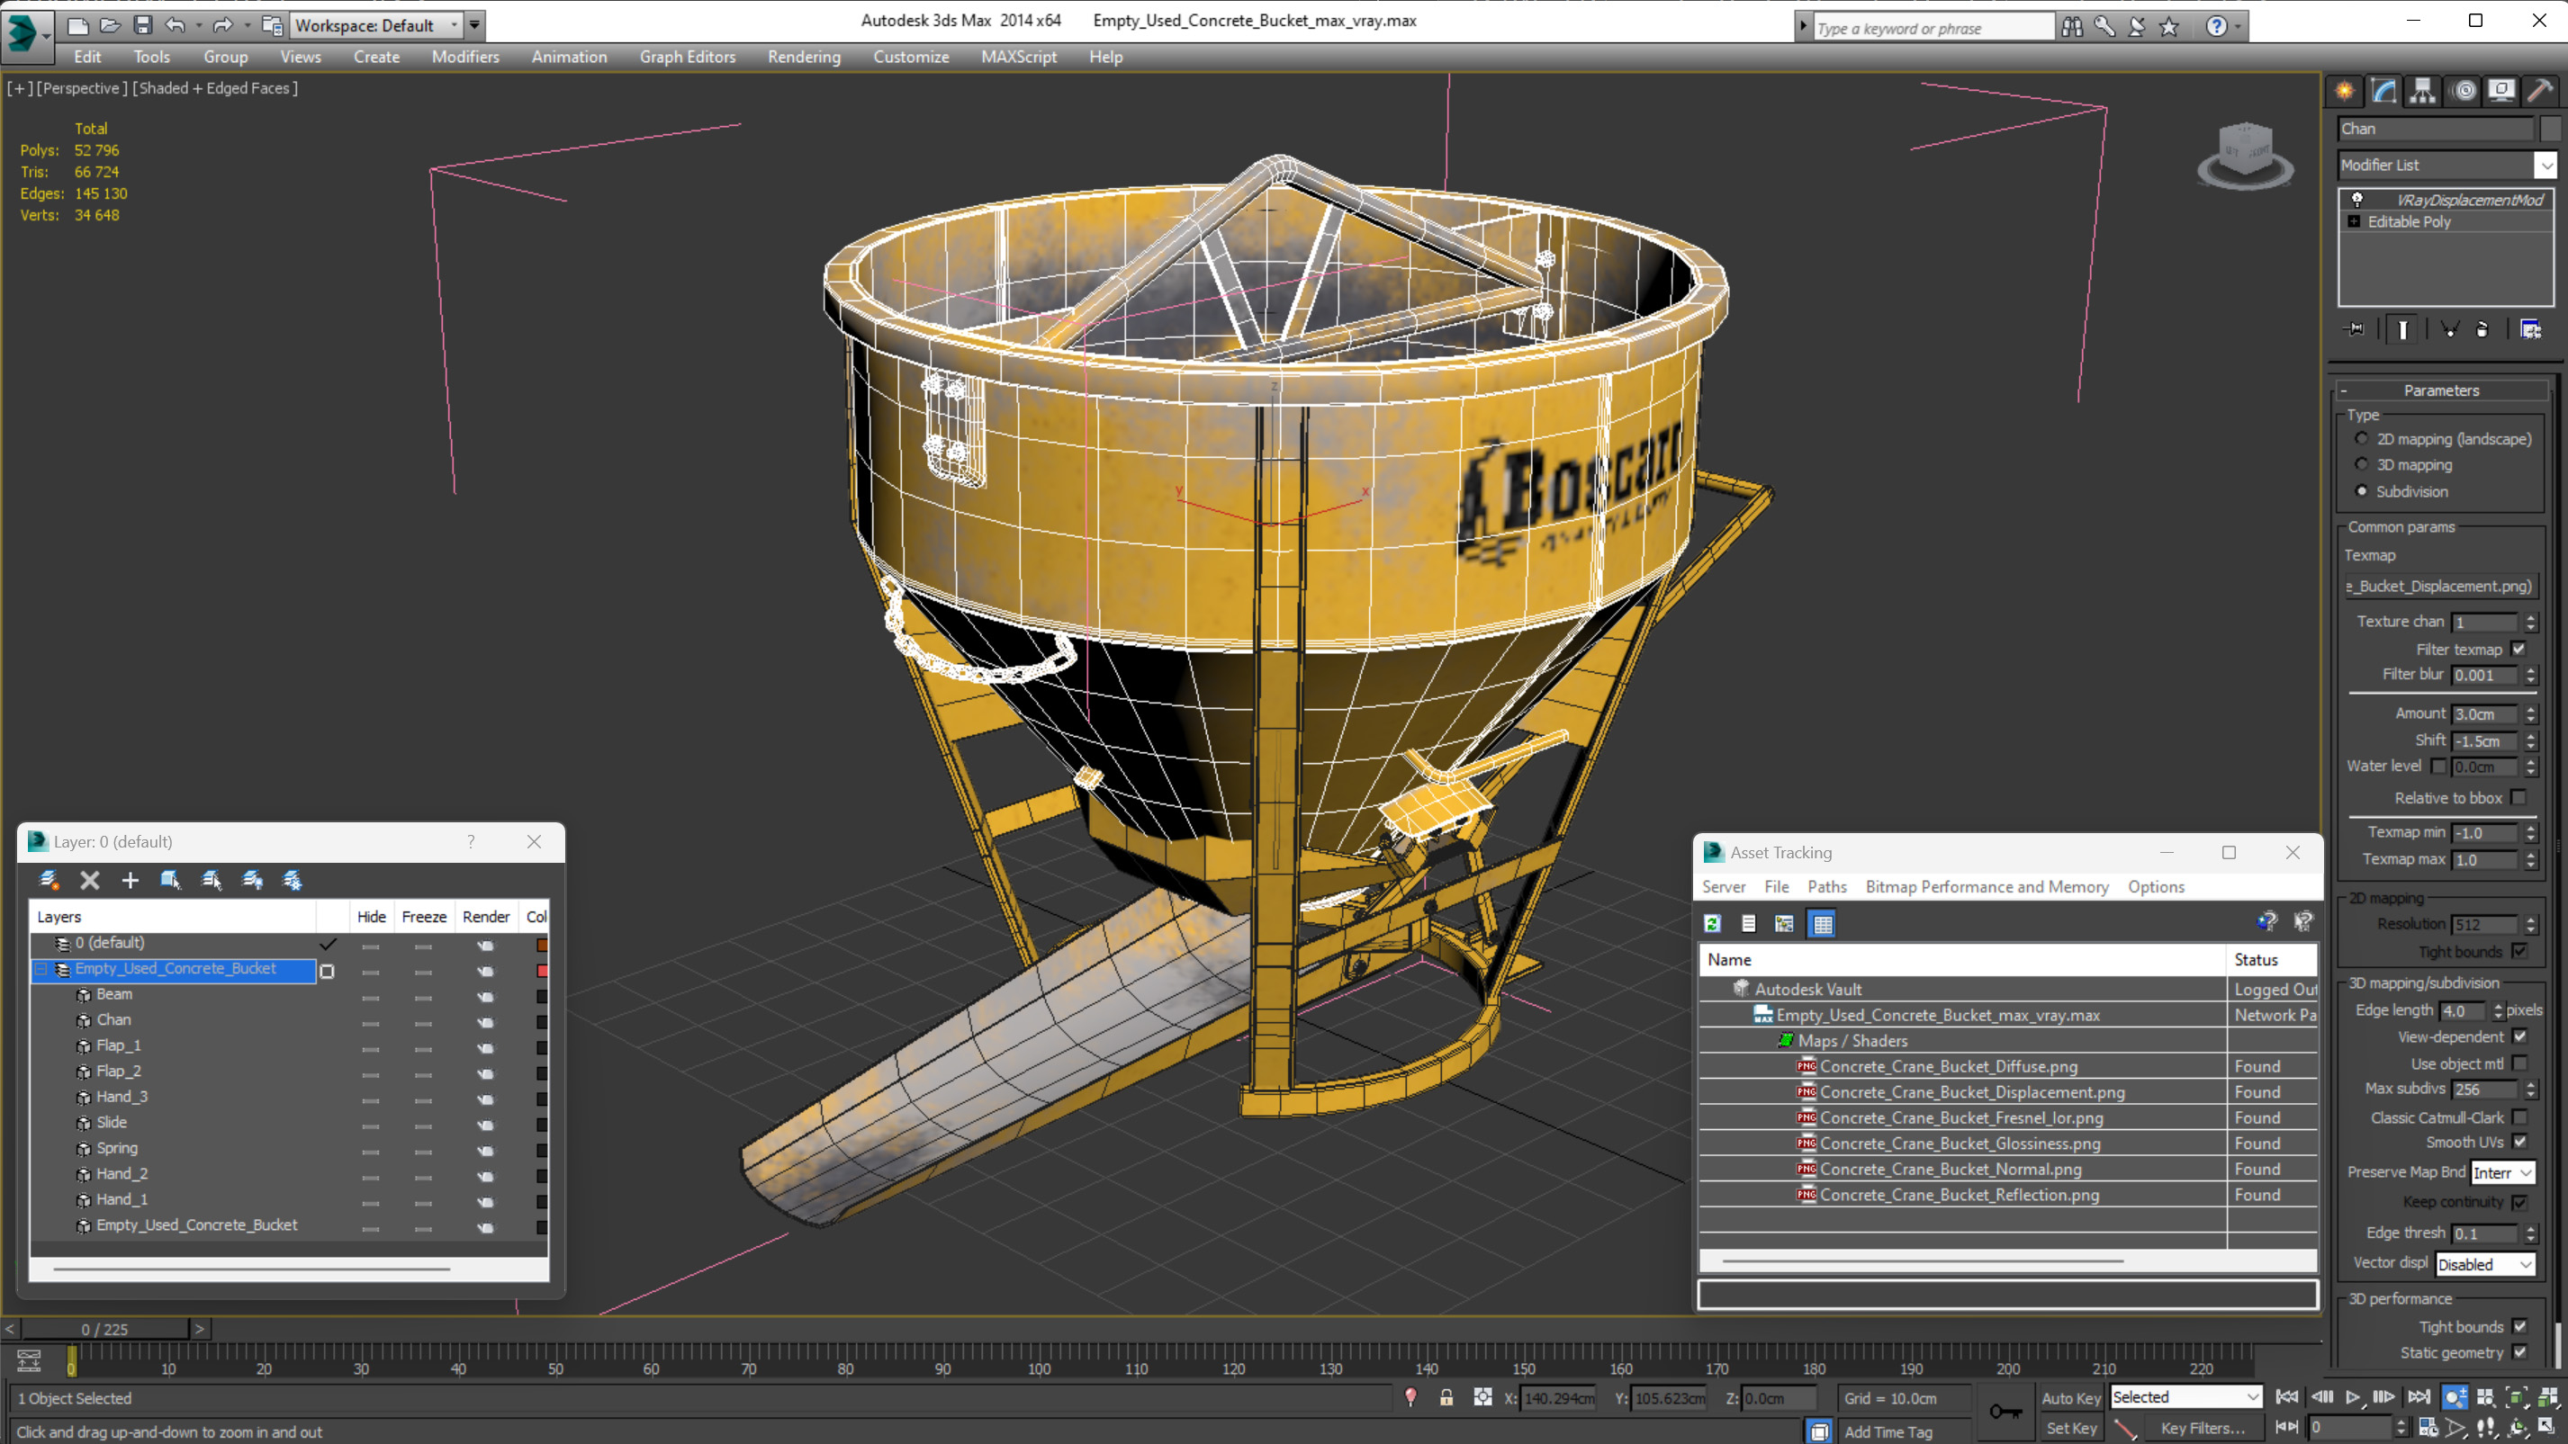Click Go to Start playback button
2568x1444 pixels.
coord(2288,1398)
